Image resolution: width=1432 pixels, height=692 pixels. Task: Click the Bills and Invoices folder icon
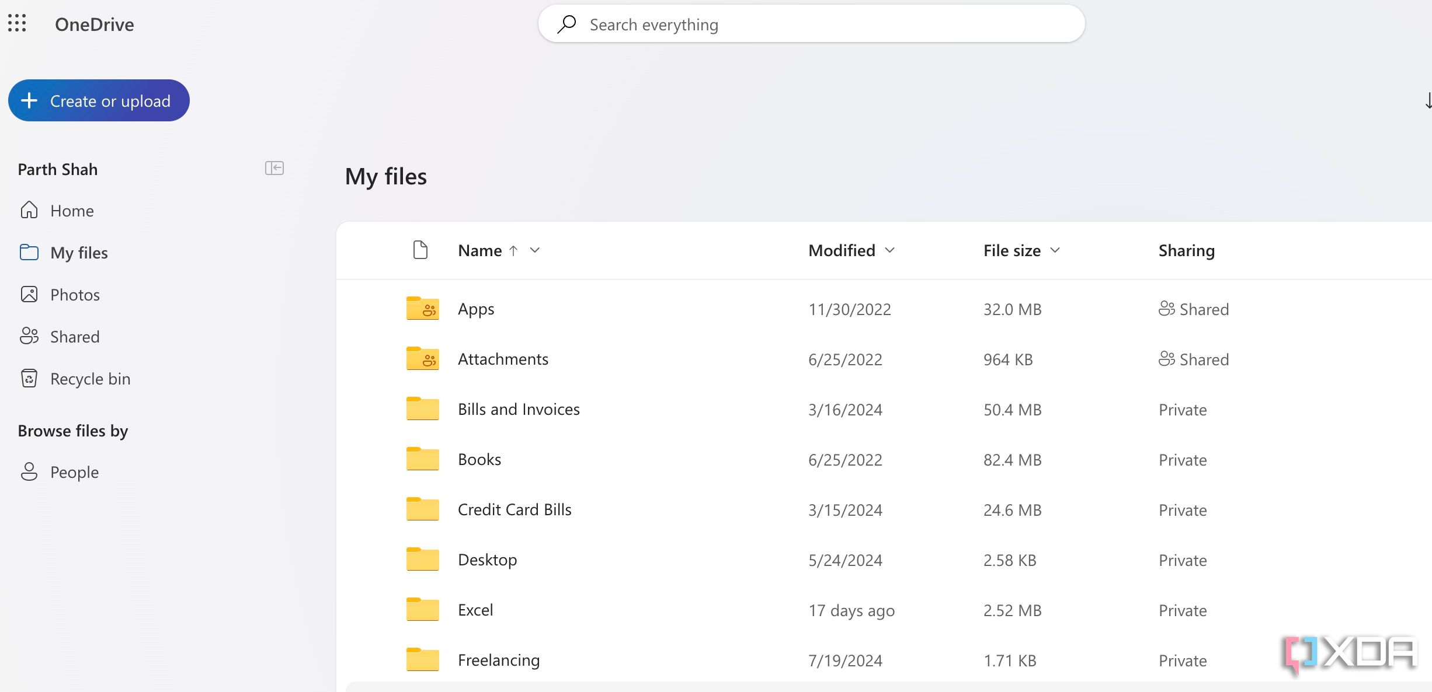pos(423,408)
